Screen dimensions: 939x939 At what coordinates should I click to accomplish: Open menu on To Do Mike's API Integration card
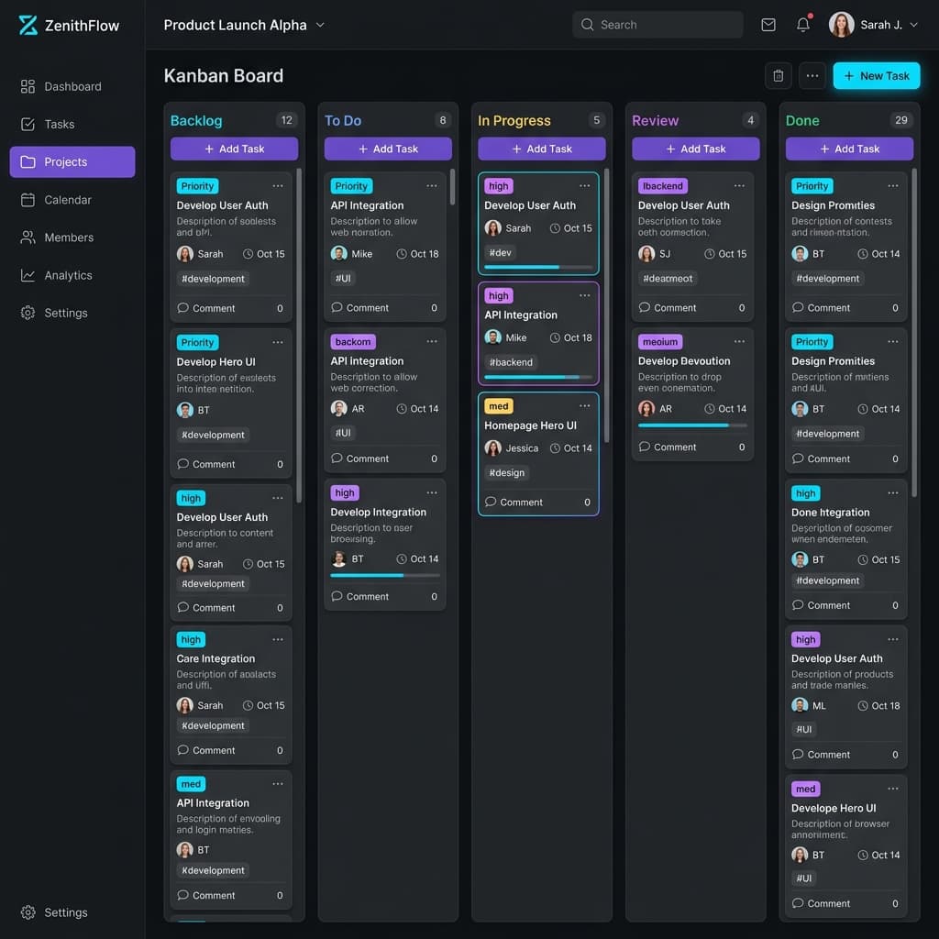point(432,185)
